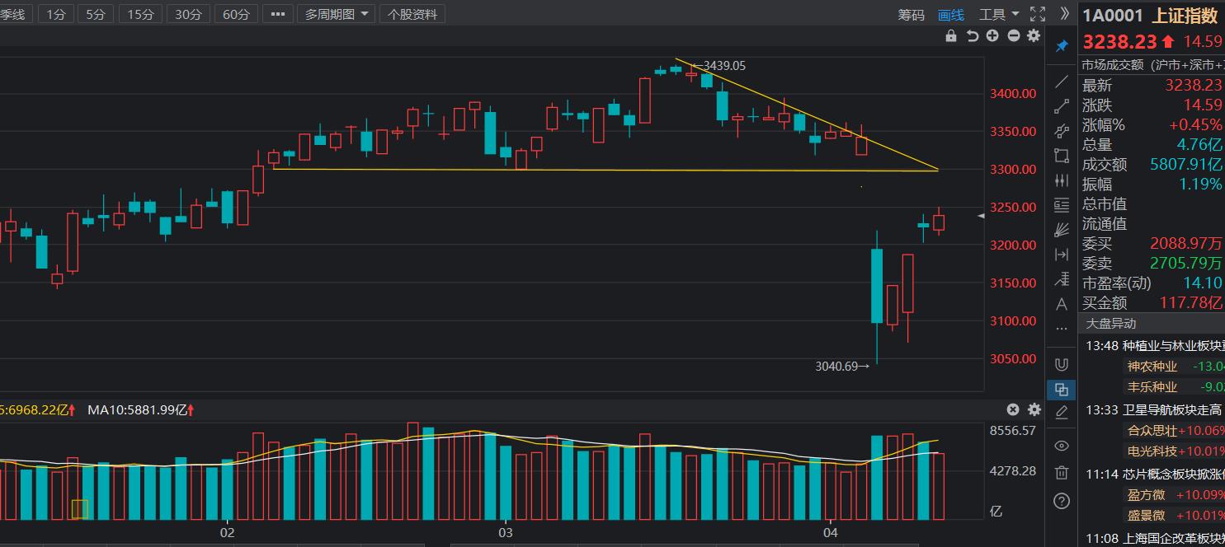Select the straight line drawing tool
Screen dimensions: 1225x547
coord(1062,82)
